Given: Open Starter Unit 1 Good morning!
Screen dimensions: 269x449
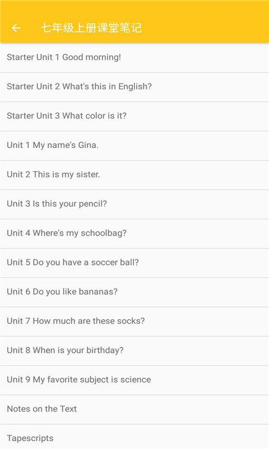Looking at the screenshot, I should 134,58.
